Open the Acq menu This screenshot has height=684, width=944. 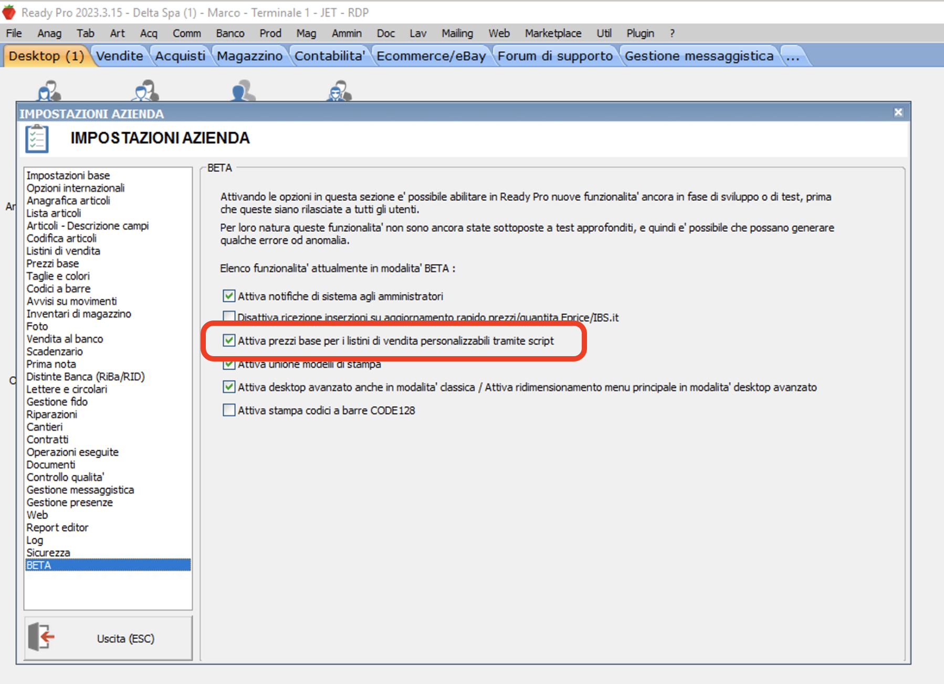[149, 33]
